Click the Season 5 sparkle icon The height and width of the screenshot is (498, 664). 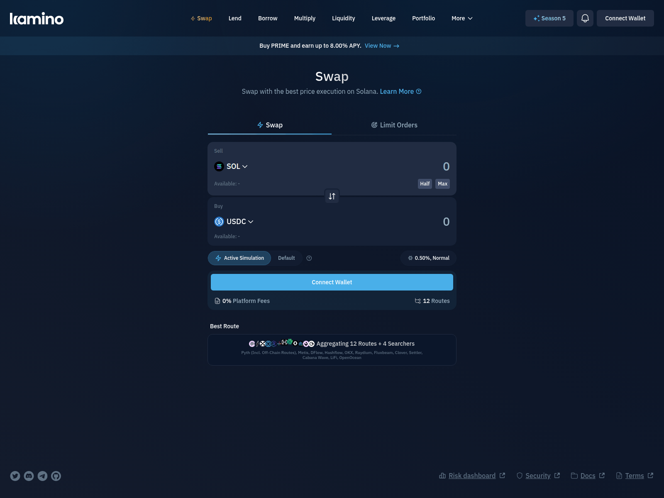tap(537, 18)
